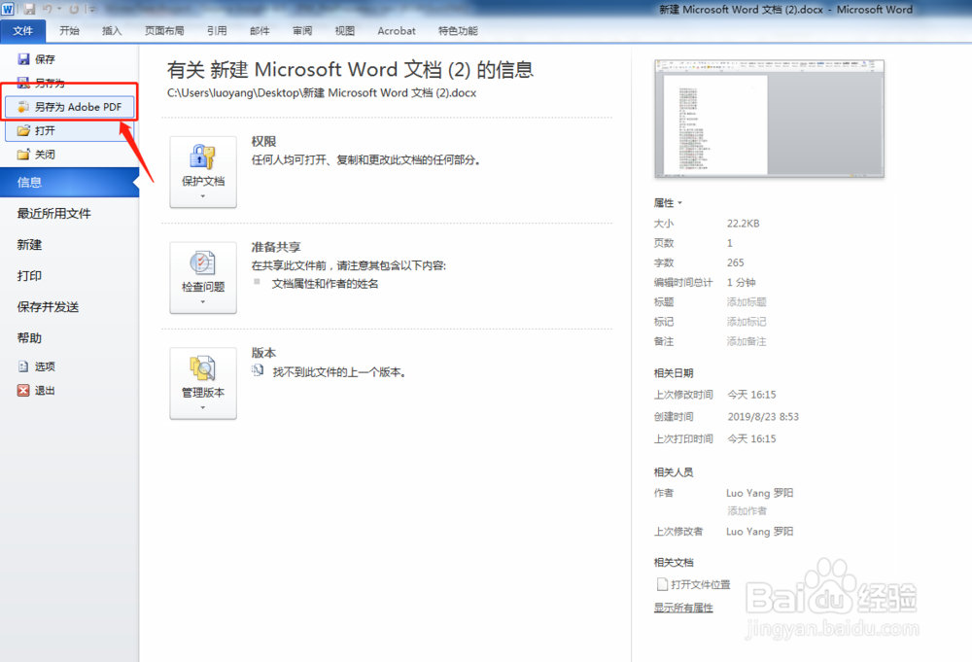Click 添加作者 to add an author
The image size is (972, 662).
[746, 510]
